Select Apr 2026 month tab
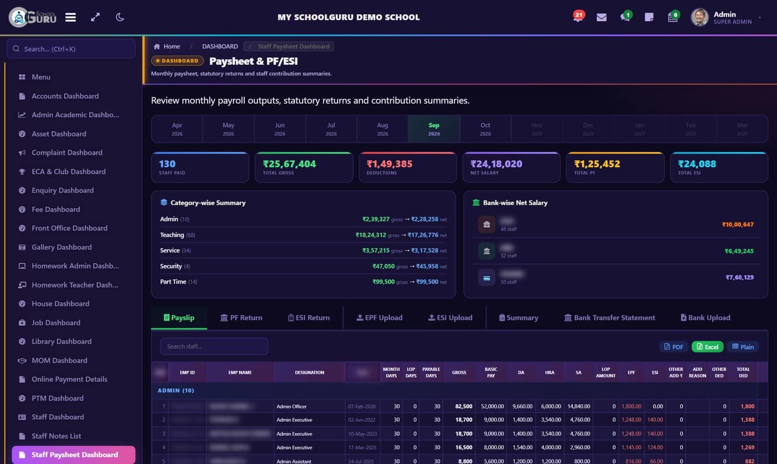Viewport: 777px width, 464px height. pos(177,129)
